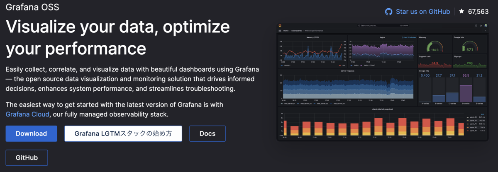Click the GitHub octocat icon

click(389, 12)
